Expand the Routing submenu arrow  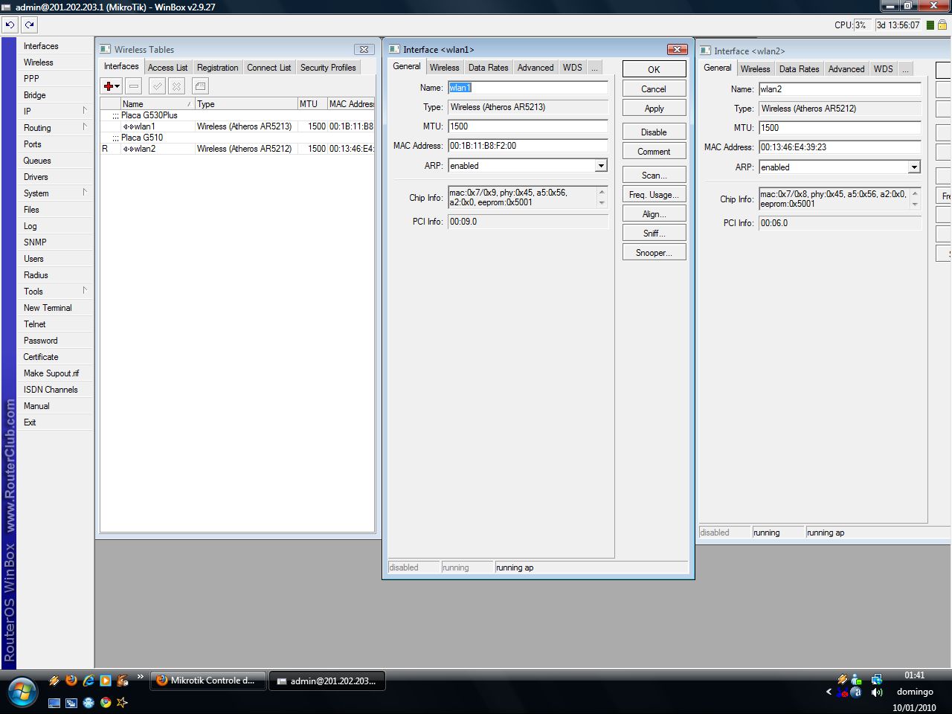85,127
